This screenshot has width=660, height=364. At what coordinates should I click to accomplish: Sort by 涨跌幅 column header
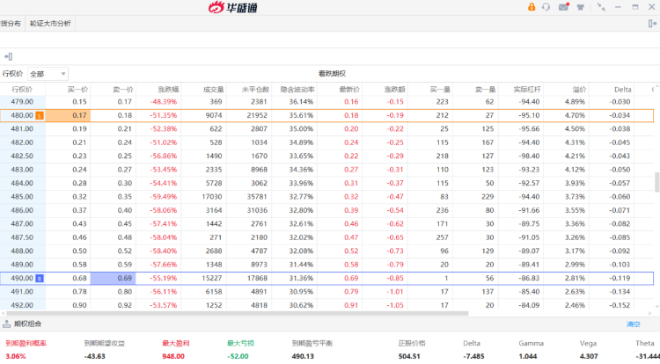(168, 89)
